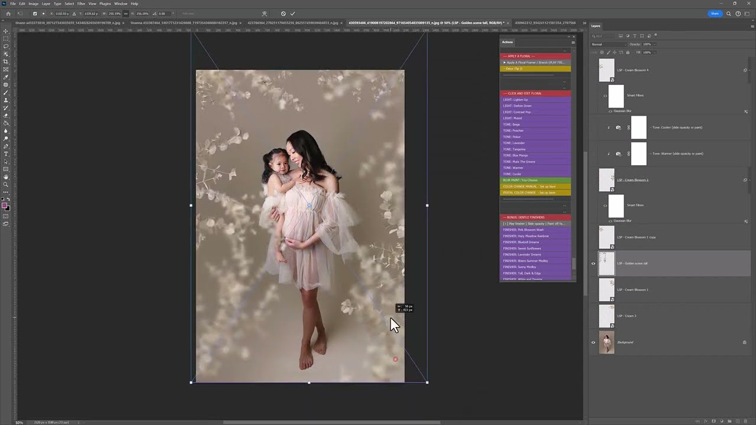Cancel the transform in options bar
Screen dimensions: 756x425
(283, 14)
